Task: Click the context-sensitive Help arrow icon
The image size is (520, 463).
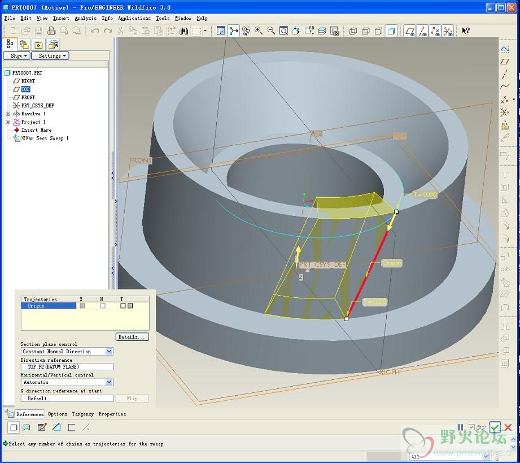Action: point(466,31)
